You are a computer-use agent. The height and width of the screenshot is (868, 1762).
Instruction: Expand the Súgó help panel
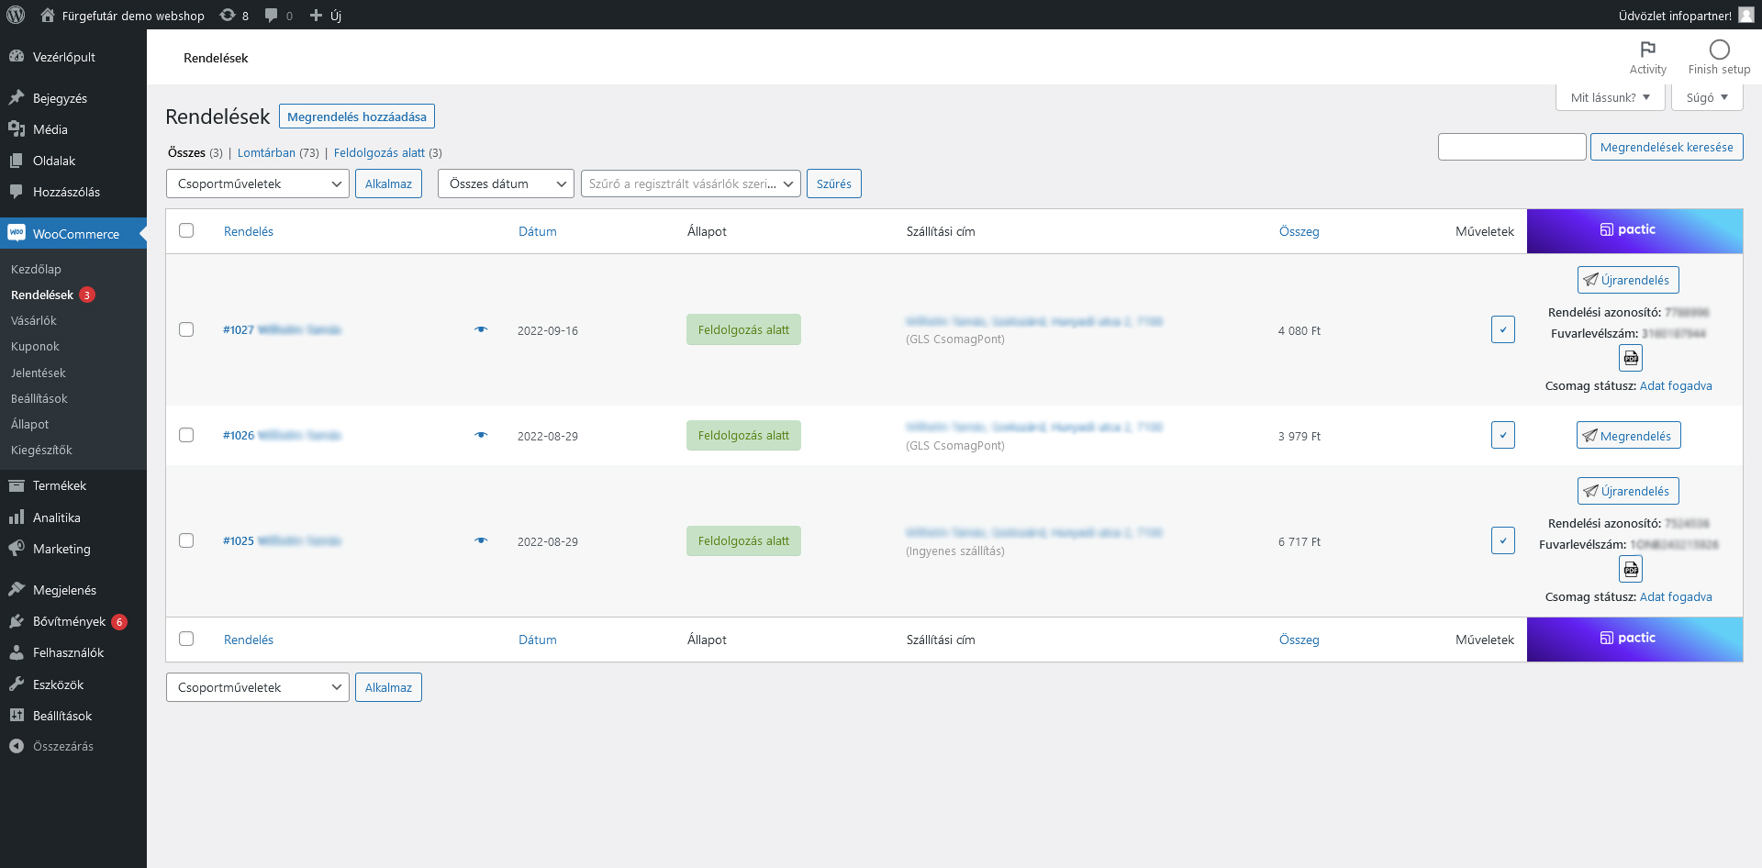(1707, 97)
